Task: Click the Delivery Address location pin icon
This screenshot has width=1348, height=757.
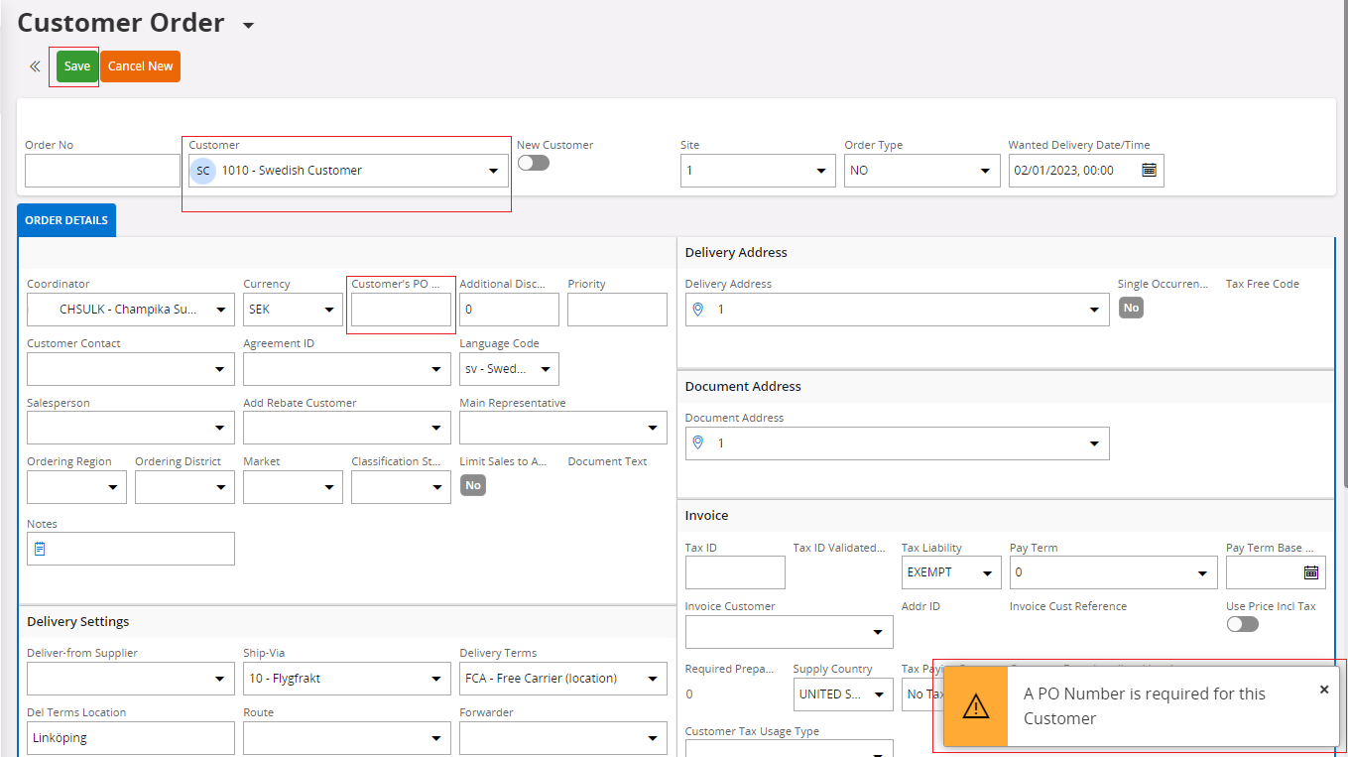Action: coord(697,310)
